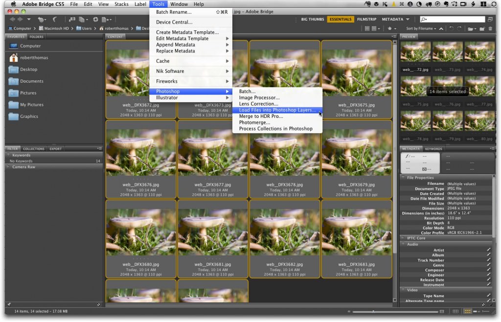Choose Photomerge from Photoshop submenu
The width and height of the screenshot is (501, 322).
(x=277, y=123)
